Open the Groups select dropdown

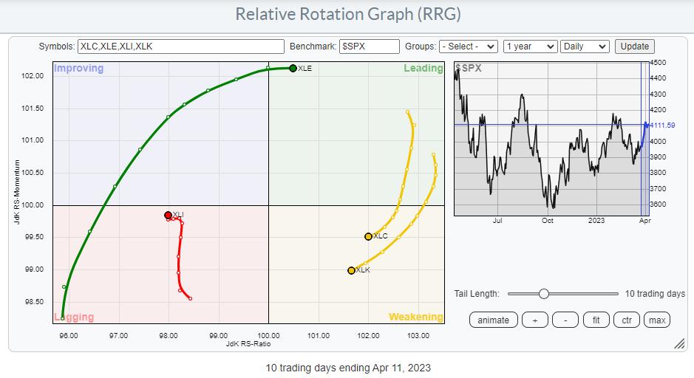coord(468,46)
